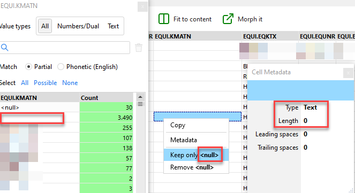Select Numbers/Dual value type
Screen dimensions: 355x193
pos(78,26)
